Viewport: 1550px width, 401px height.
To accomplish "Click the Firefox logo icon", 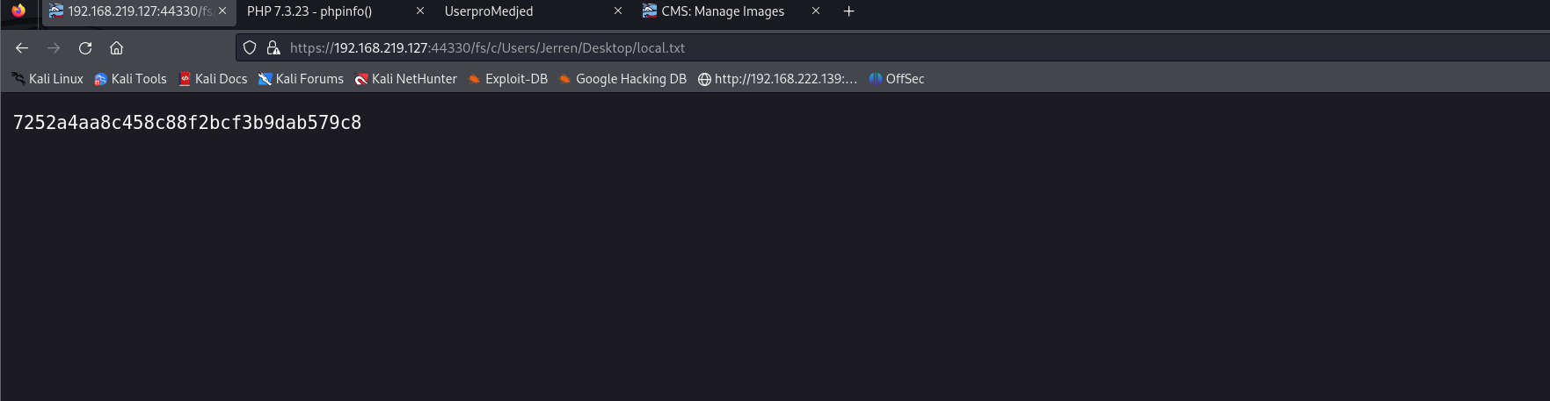I will (x=18, y=11).
